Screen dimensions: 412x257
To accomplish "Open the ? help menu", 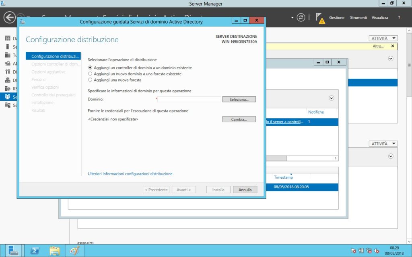I will pos(399,18).
